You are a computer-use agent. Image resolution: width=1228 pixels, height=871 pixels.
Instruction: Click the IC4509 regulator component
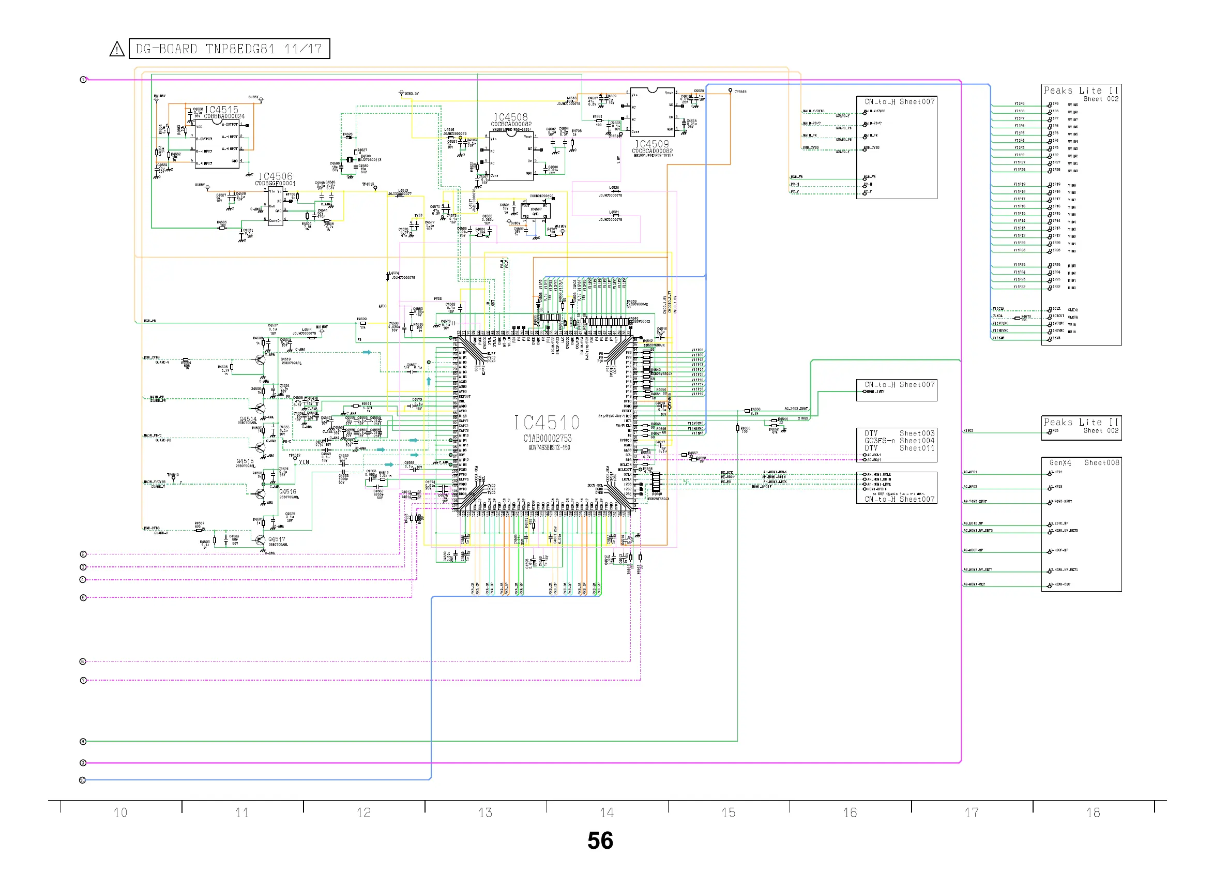(x=652, y=112)
